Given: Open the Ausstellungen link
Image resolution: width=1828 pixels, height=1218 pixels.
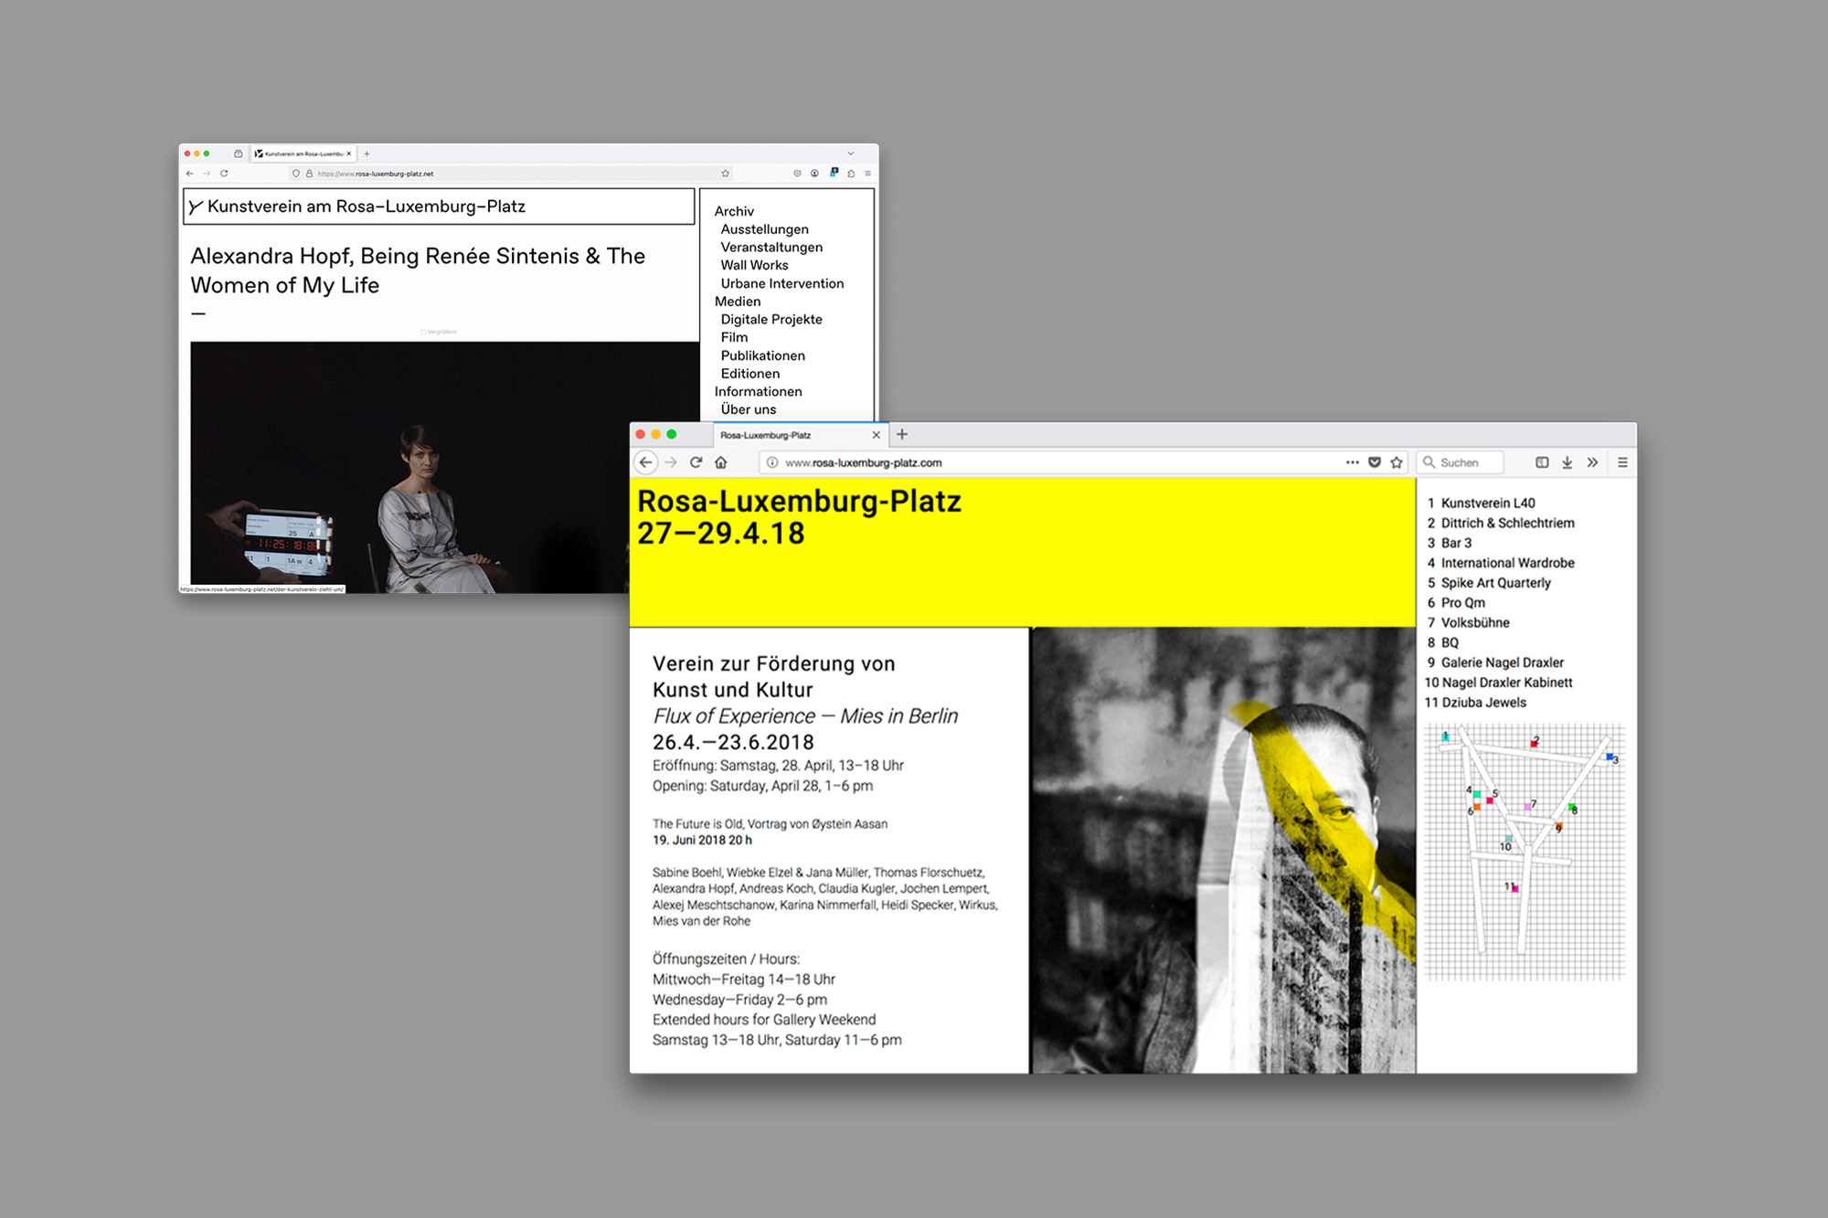Looking at the screenshot, I should pyautogui.click(x=764, y=229).
